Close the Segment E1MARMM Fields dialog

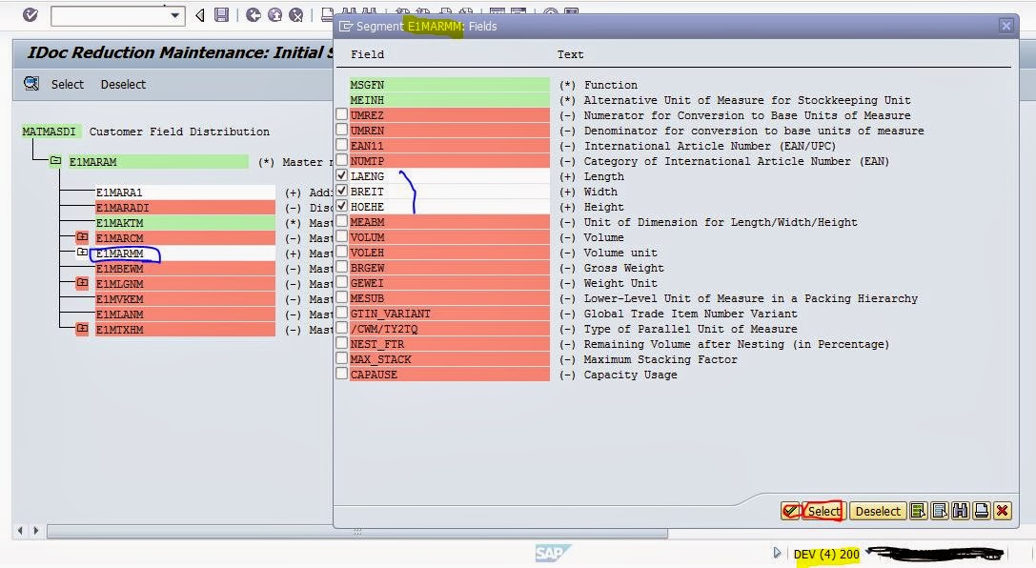[x=1006, y=26]
